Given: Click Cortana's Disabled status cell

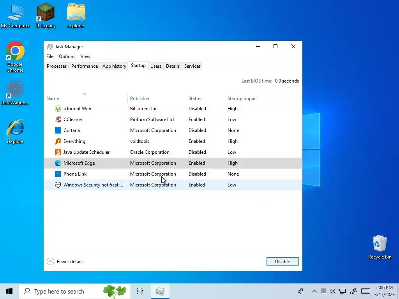Looking at the screenshot, I should (197, 130).
